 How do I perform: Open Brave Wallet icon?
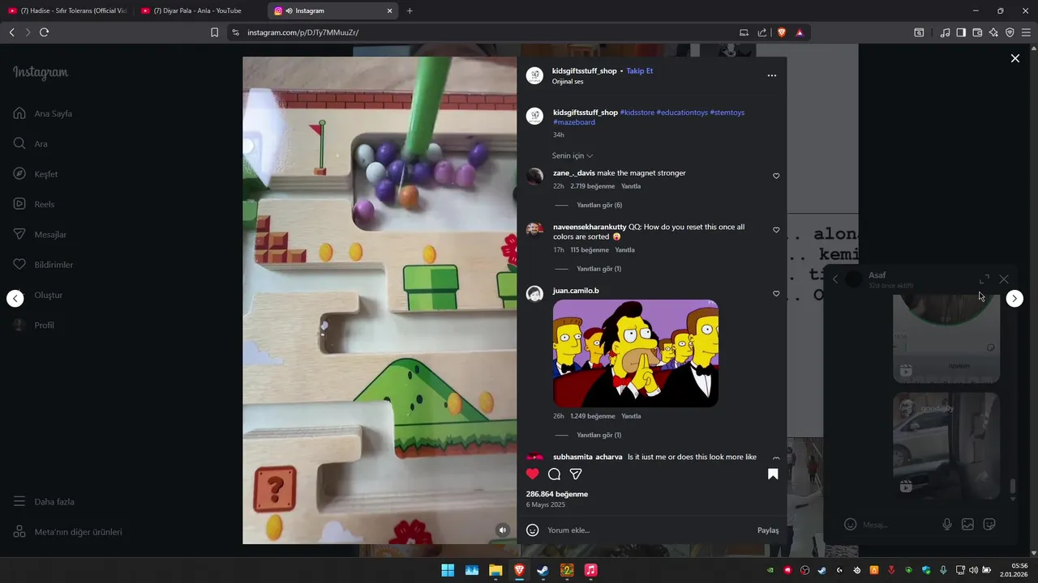coord(977,32)
